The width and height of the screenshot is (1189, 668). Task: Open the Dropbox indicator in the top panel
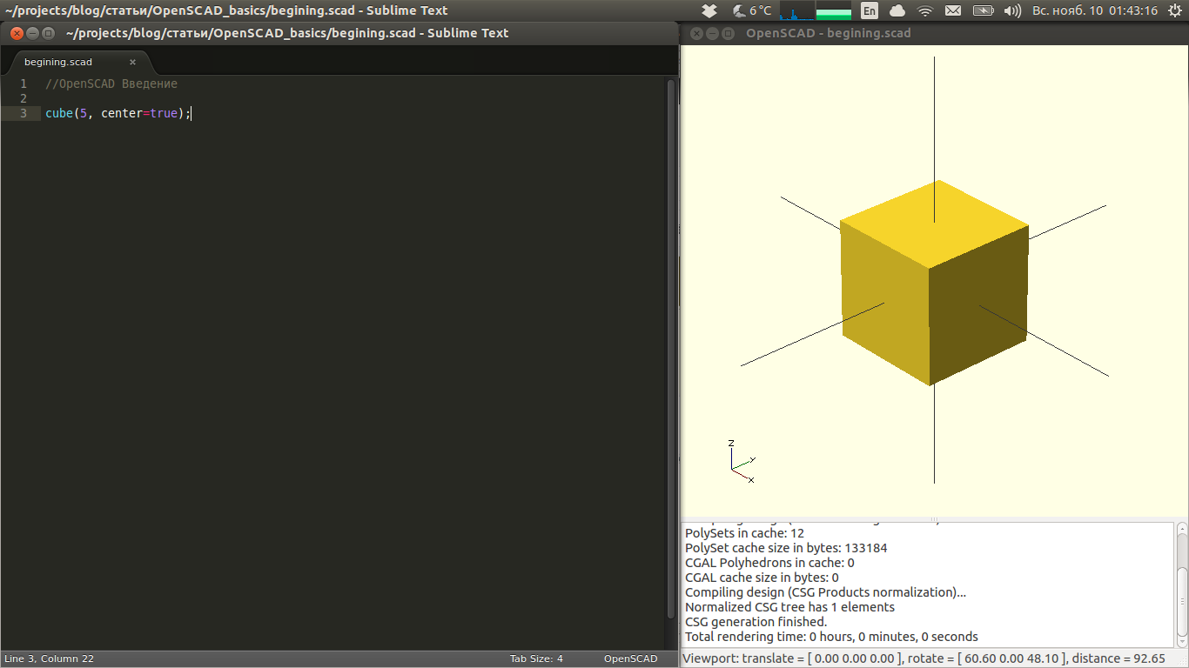(x=709, y=10)
